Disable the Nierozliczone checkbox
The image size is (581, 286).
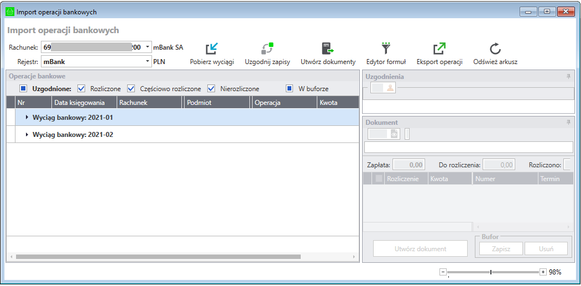211,88
